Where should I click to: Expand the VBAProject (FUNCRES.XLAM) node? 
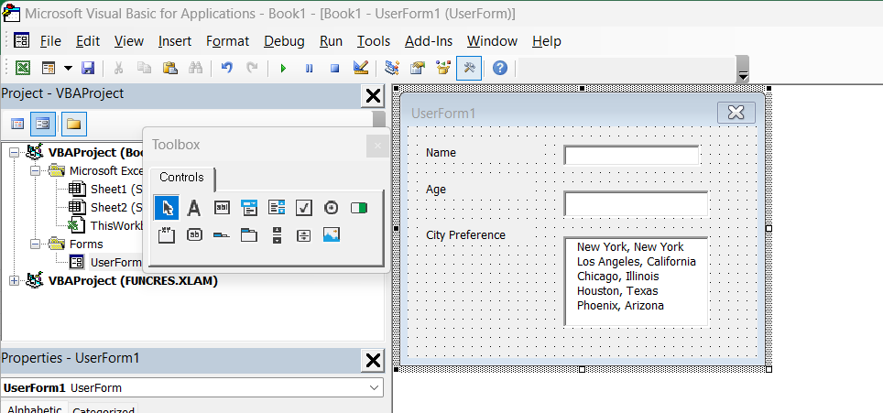[14, 281]
